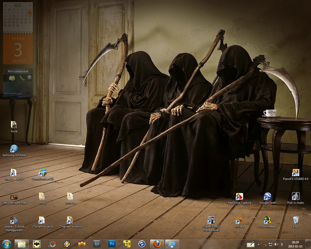The width and height of the screenshot is (311, 249).
Task: Open Google Earth desktop shortcut
Action: pos(267,198)
